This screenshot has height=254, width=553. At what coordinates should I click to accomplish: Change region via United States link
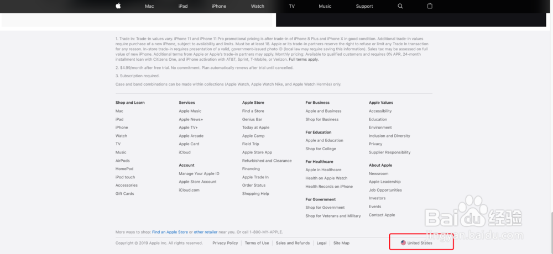[420, 243]
